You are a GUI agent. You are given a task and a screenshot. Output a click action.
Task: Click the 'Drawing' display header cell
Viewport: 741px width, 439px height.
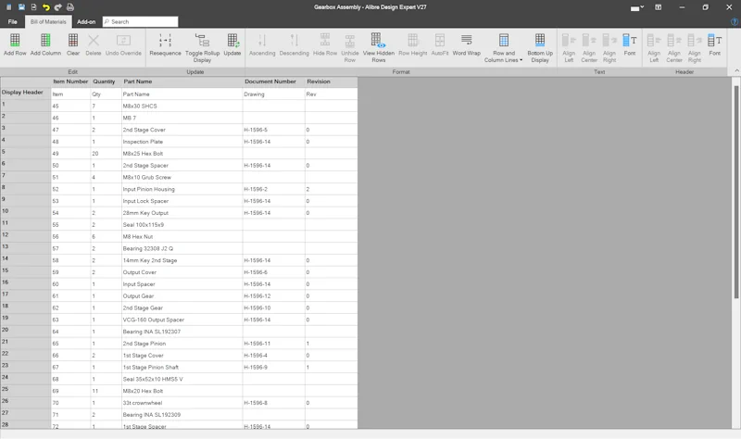(273, 94)
